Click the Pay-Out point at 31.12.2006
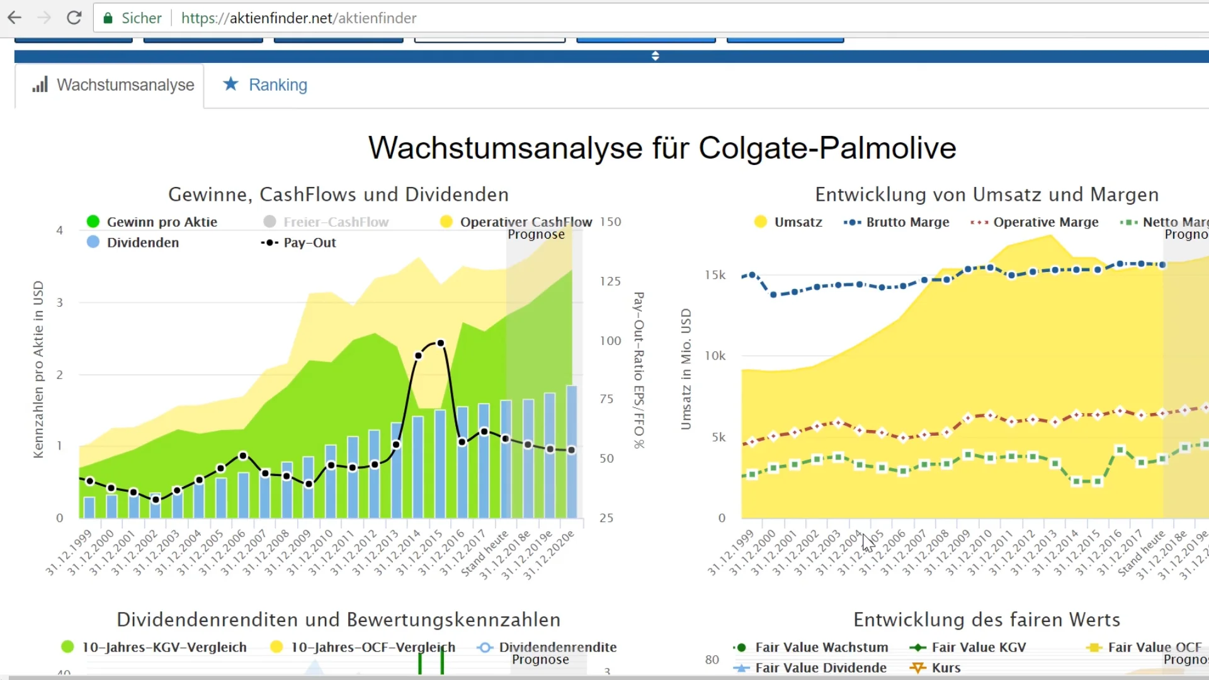 243,456
